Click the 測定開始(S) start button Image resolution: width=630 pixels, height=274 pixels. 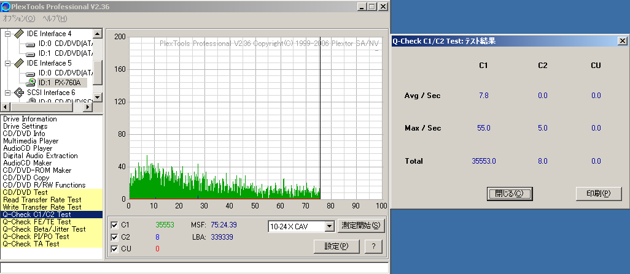361,226
